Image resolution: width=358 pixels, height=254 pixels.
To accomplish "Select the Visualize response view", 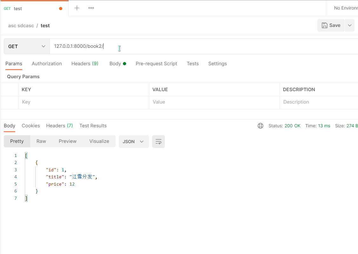I will [x=99, y=141].
